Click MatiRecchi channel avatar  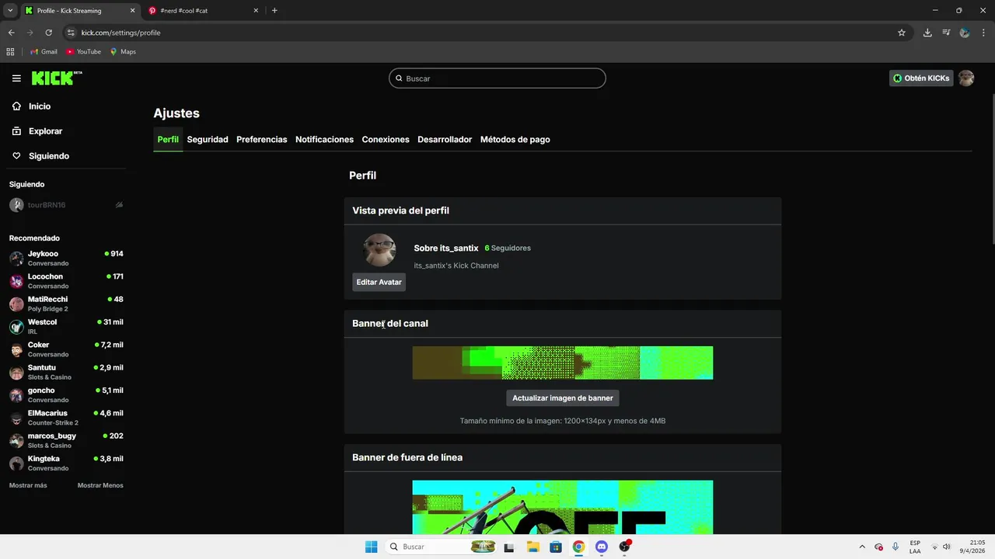(x=16, y=304)
